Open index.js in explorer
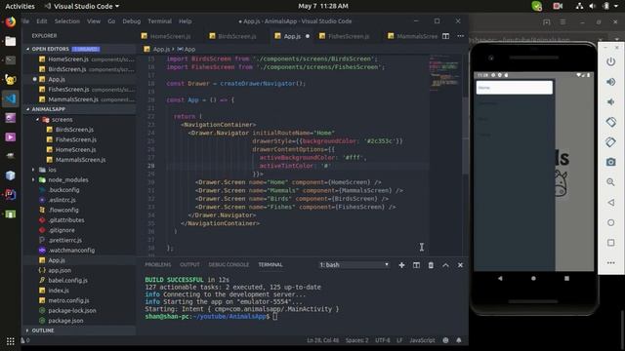This screenshot has width=625, height=351. [x=59, y=291]
